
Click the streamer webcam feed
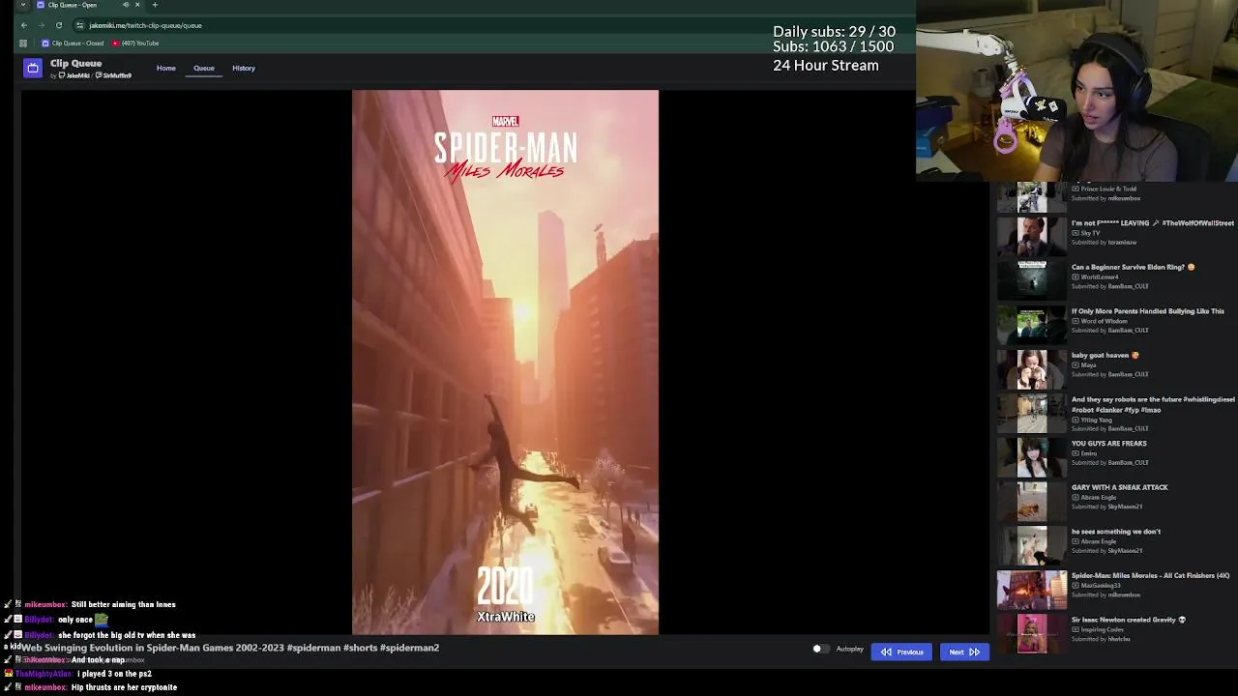tap(1076, 91)
